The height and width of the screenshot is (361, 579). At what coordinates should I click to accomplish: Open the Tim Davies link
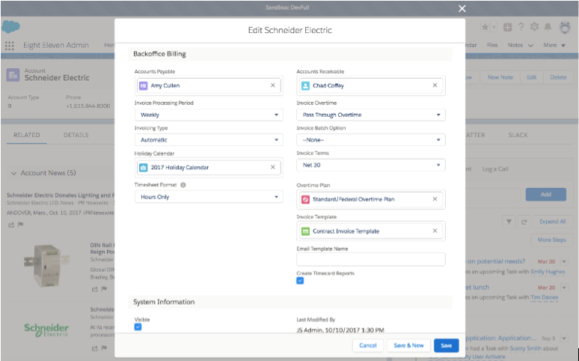coord(545,297)
